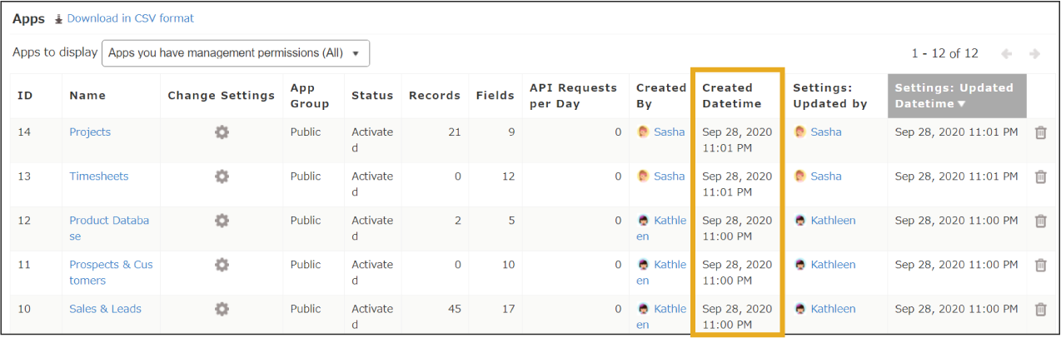Click Kathleen in Settings Updated by, row 12
The height and width of the screenshot is (338, 1061).
(x=833, y=221)
